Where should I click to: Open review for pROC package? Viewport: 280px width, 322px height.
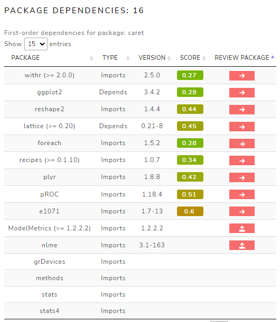tap(241, 194)
